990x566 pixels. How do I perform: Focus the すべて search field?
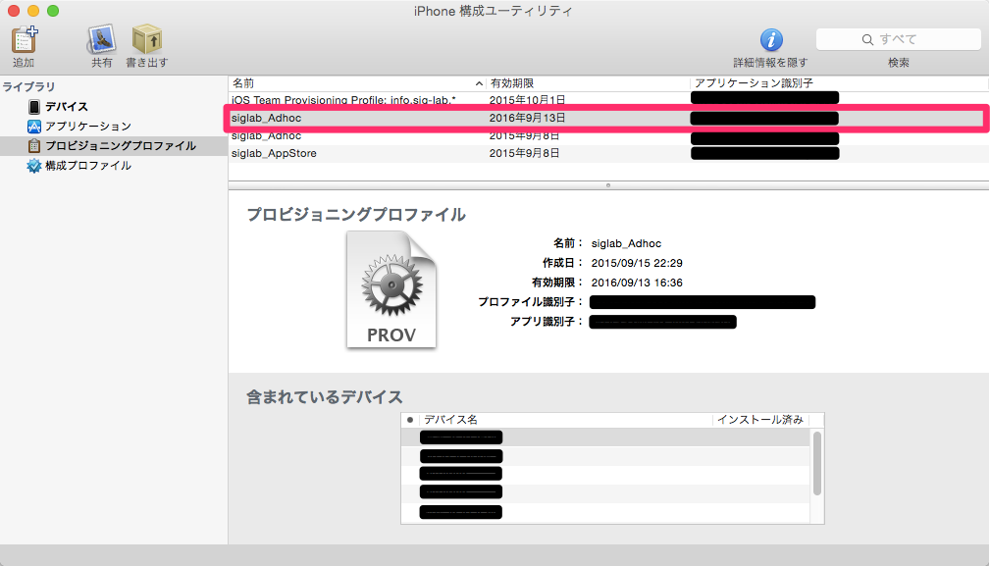(899, 39)
